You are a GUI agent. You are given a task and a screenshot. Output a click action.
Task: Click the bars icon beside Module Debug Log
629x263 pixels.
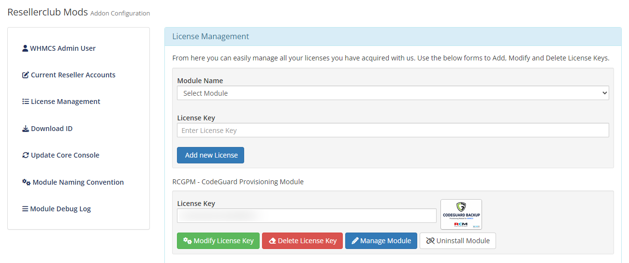coord(25,209)
